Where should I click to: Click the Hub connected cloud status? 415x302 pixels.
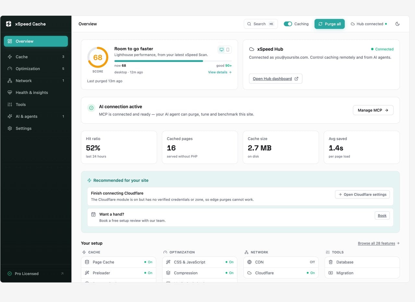click(x=369, y=24)
